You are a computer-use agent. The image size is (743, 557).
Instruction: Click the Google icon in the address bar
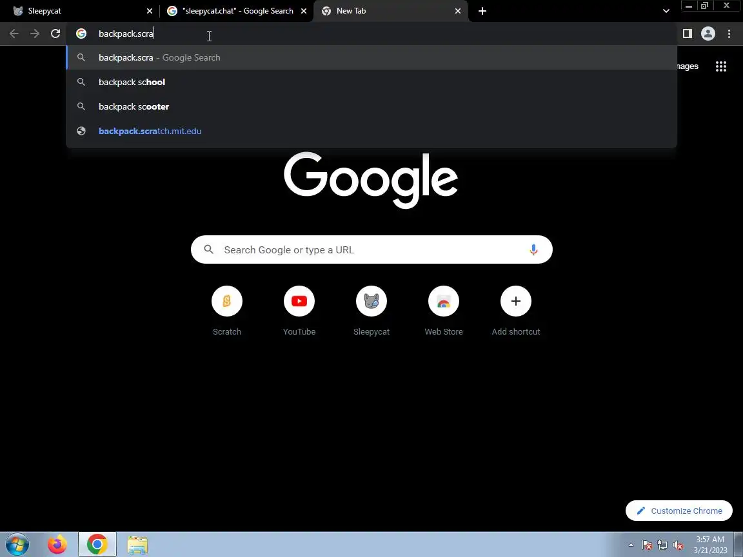81,34
